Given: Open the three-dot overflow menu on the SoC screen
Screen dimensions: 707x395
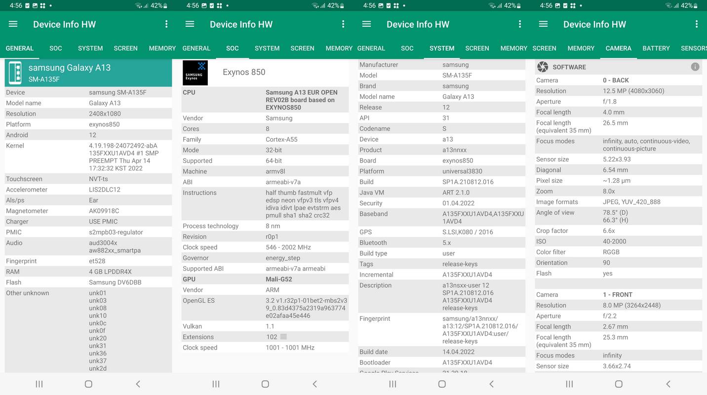Looking at the screenshot, I should pyautogui.click(x=343, y=24).
